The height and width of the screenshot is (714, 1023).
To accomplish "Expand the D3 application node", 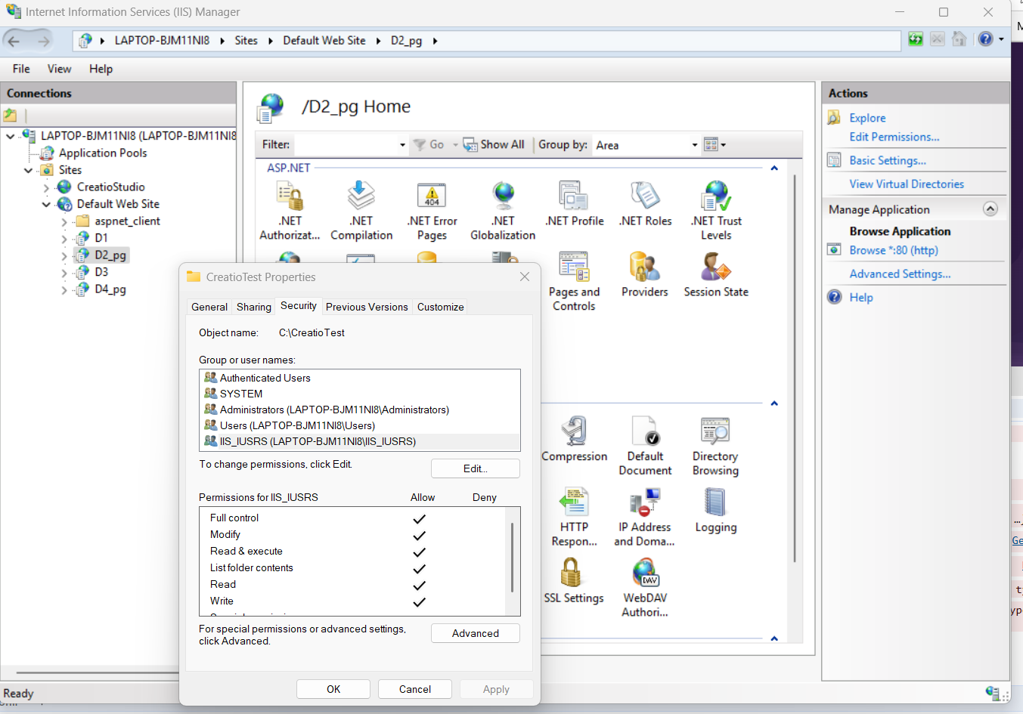I will coord(64,273).
